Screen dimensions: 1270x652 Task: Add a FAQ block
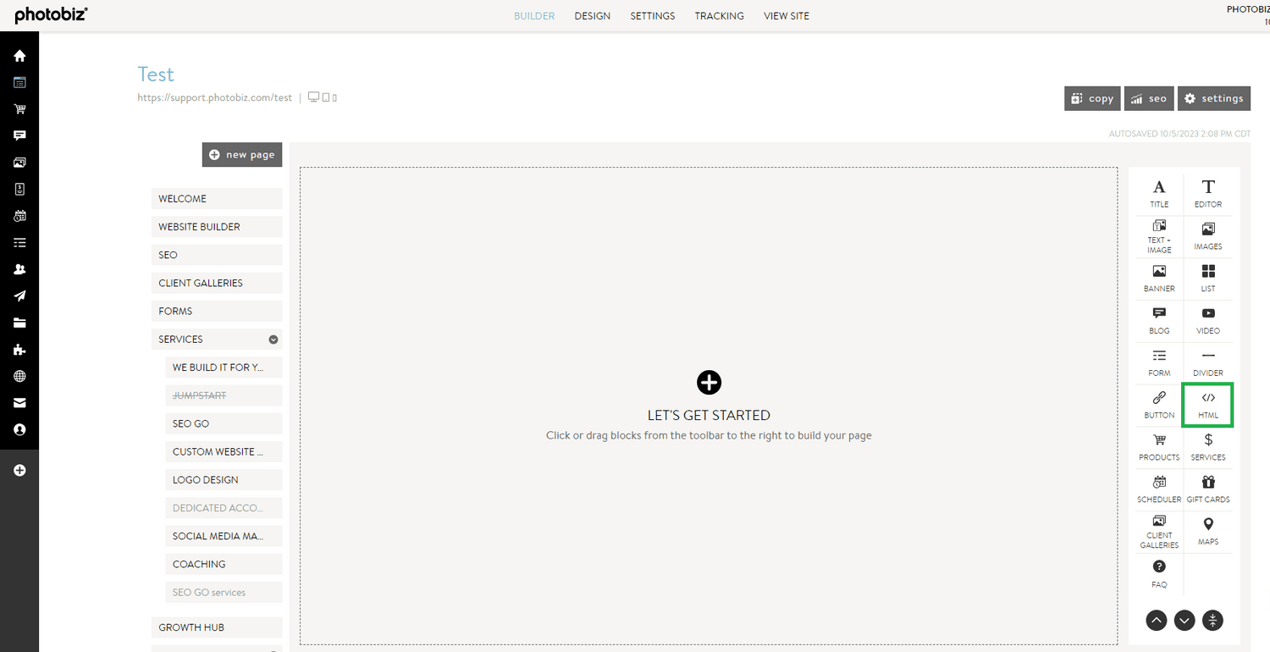pos(1158,572)
